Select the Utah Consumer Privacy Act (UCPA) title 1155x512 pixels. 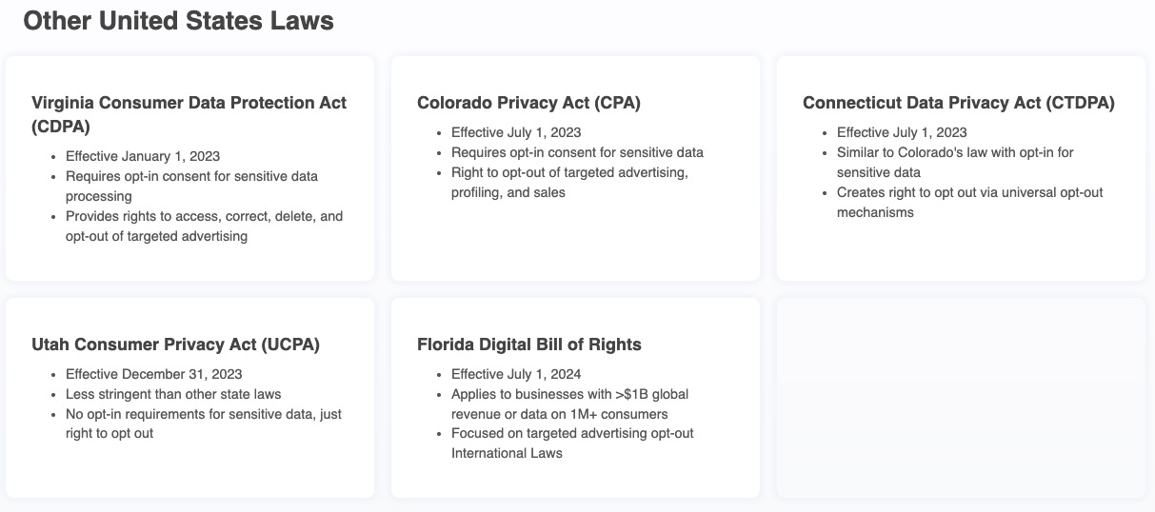tap(175, 345)
